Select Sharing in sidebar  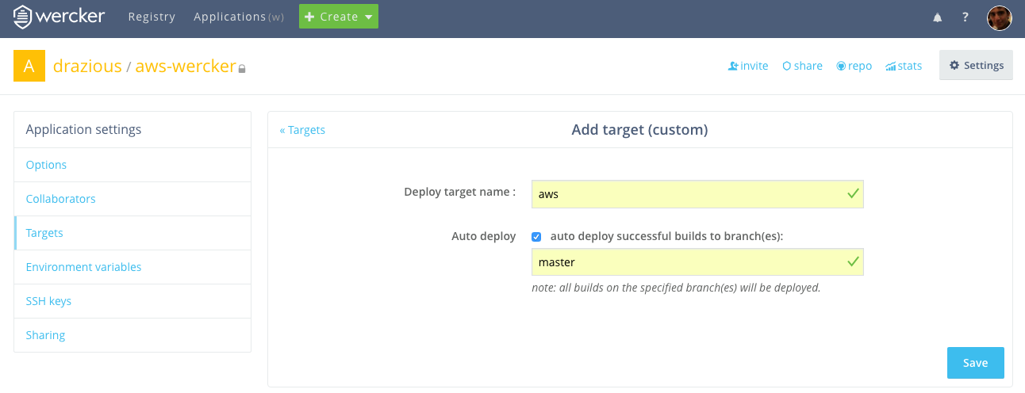click(x=132, y=335)
